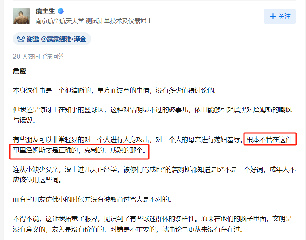Click the text 测试计量技术及仪器博士

point(119,21)
